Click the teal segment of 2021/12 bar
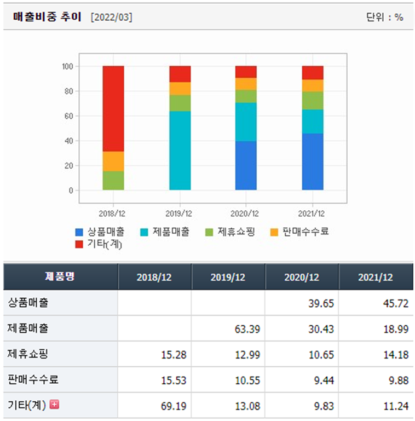This screenshot has height=421, width=415. tap(313, 122)
